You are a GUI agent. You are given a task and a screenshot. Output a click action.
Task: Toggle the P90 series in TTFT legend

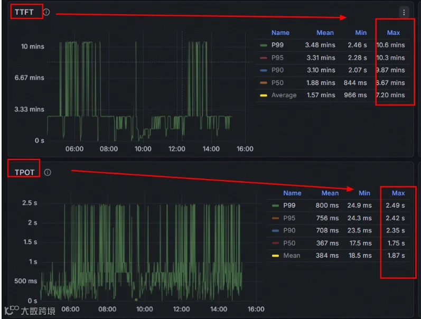[x=277, y=70]
